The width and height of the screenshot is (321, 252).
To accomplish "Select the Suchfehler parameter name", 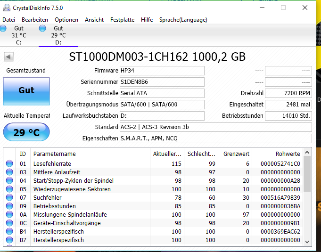I will click(x=47, y=197).
